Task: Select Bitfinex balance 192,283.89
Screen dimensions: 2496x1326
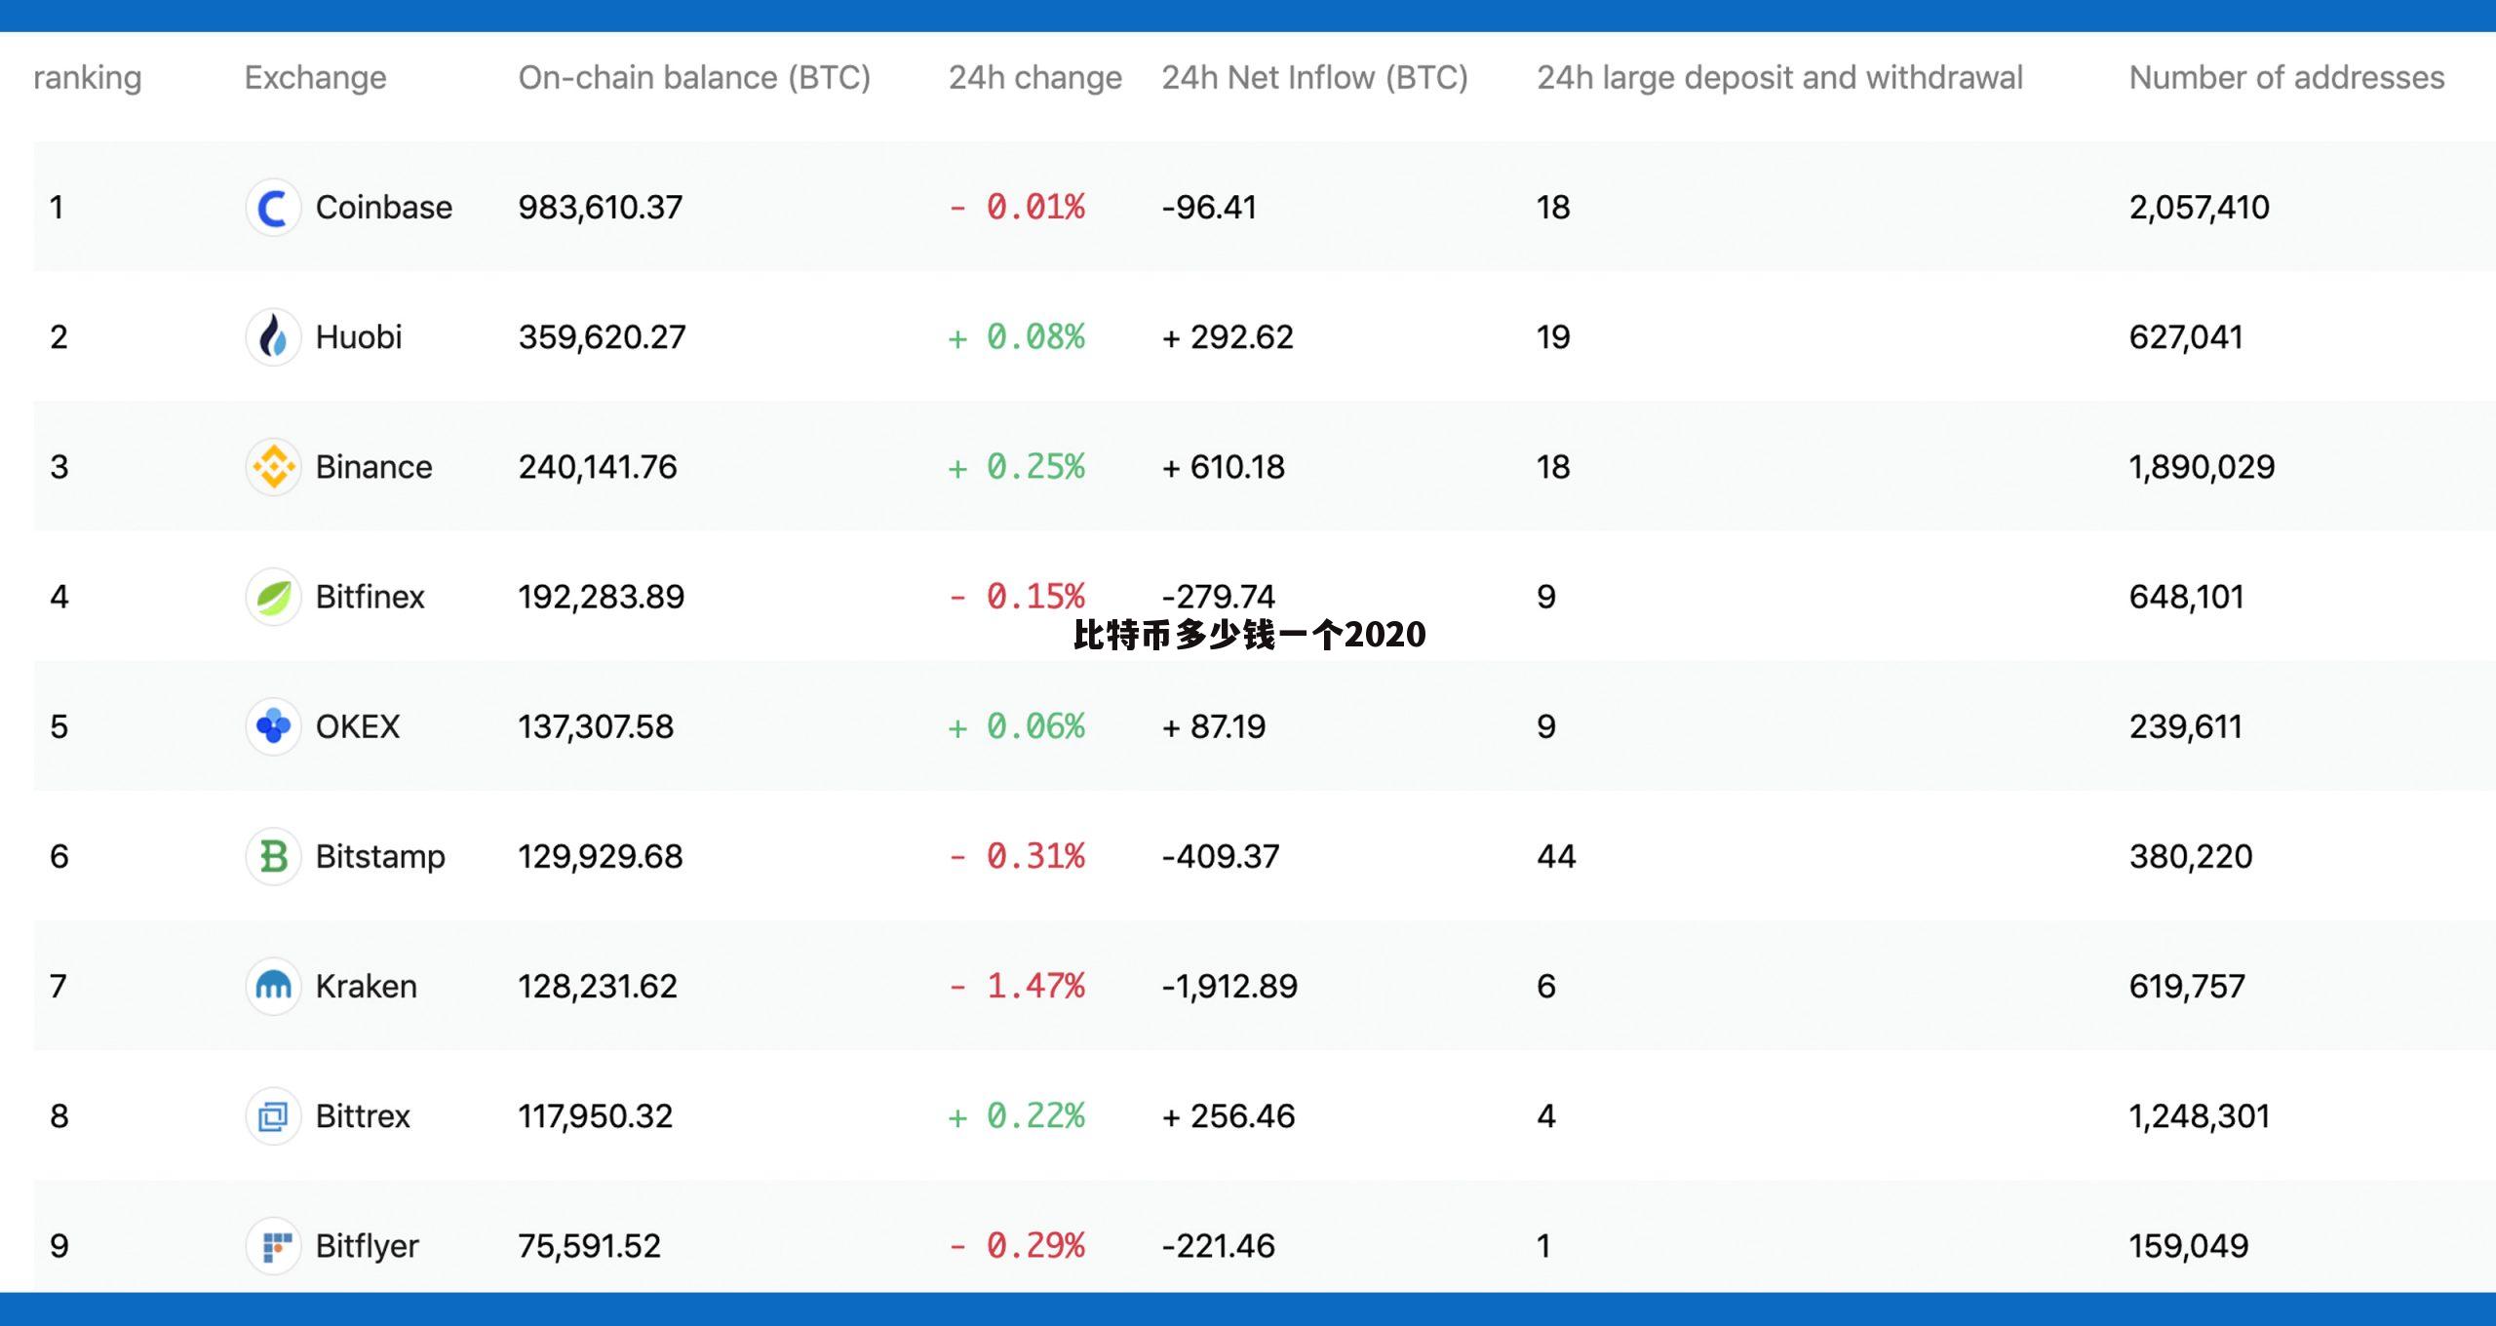Action: click(x=602, y=597)
